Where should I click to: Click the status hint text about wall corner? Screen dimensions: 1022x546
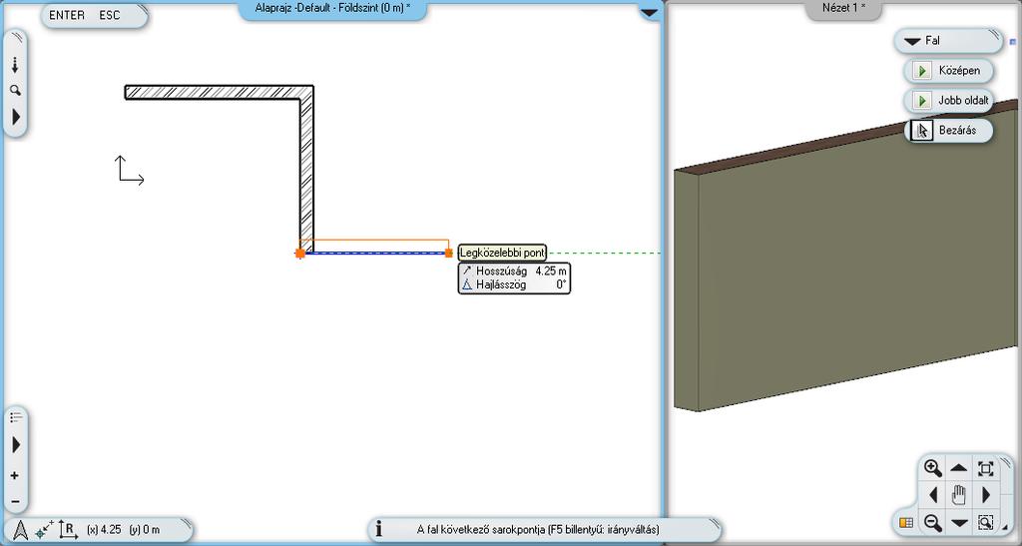pos(538,530)
